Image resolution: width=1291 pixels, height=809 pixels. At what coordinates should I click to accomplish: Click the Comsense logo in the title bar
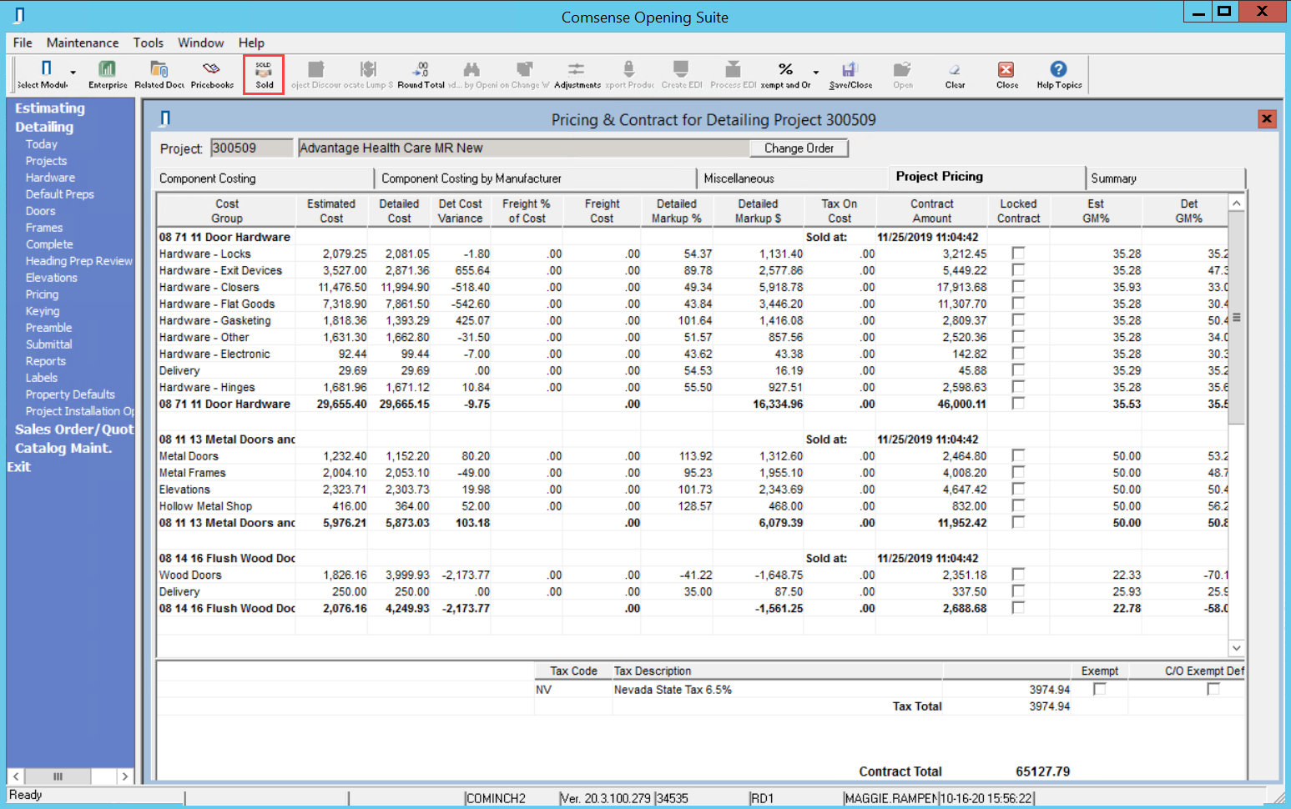(x=20, y=15)
